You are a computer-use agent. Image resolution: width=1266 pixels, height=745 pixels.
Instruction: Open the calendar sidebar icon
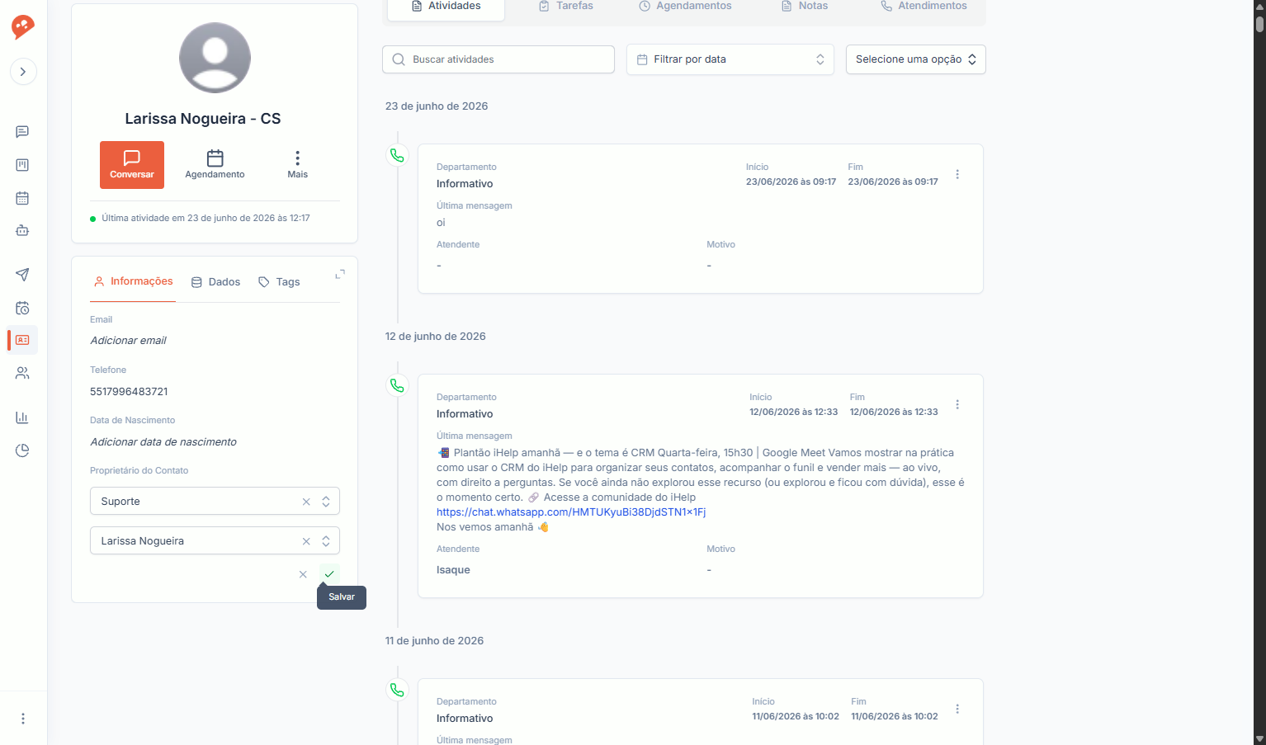(22, 198)
